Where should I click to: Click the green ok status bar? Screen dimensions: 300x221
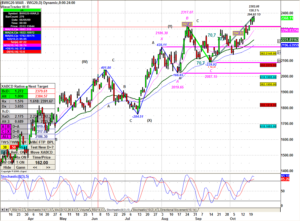click(x=22, y=10)
